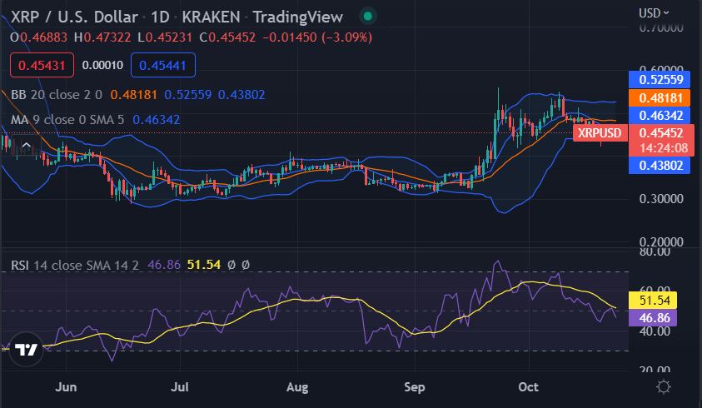The image size is (702, 408).
Task: Select the MA 9 close indicator legend
Action: (x=67, y=120)
